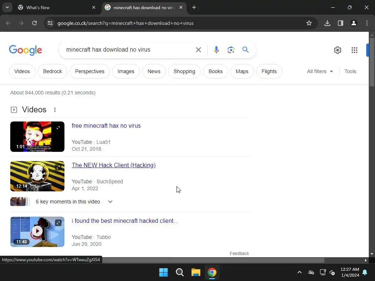
Task: Open 'i found the best minecraft hacked client' link
Action: [125, 221]
